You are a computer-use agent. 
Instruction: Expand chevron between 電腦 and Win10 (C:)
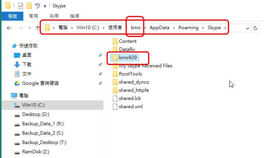[72, 28]
